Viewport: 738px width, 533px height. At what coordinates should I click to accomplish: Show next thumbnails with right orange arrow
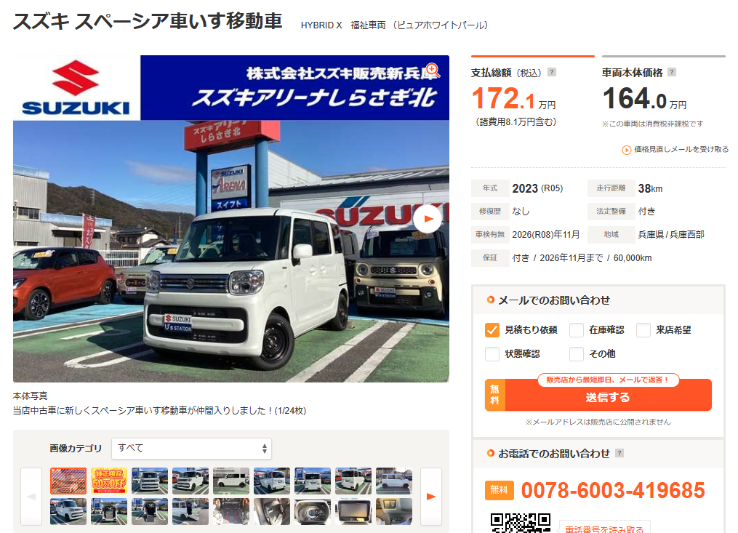coord(430,496)
